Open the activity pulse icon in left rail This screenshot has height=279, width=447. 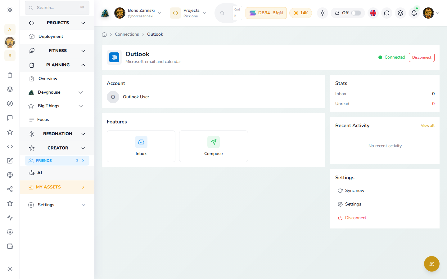point(10,218)
